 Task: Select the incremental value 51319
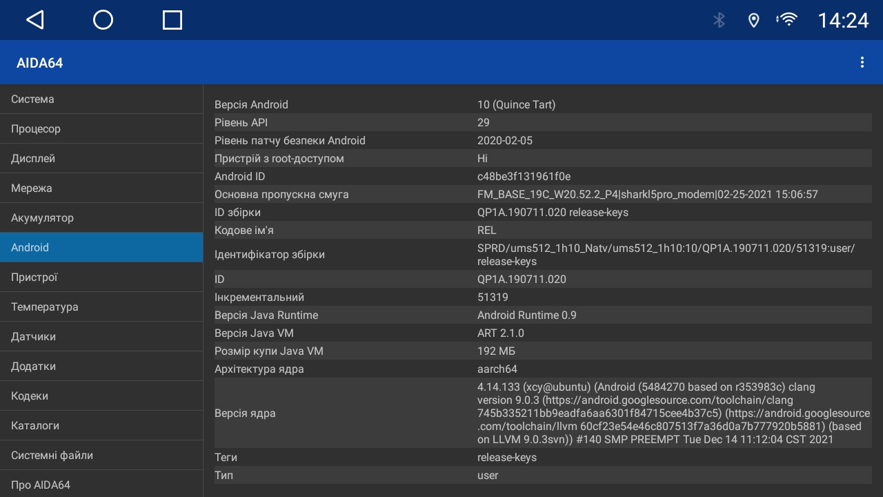(493, 298)
